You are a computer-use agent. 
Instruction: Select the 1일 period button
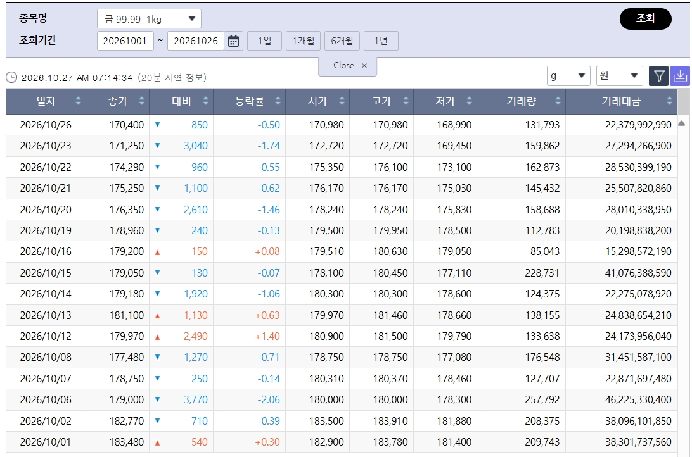[x=264, y=41]
